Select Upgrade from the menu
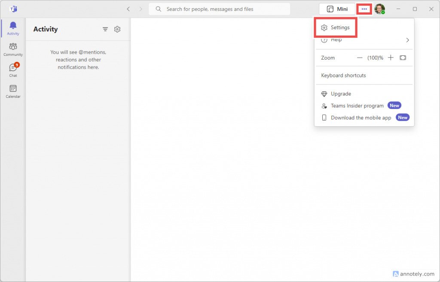This screenshot has height=282, width=440. pyautogui.click(x=341, y=94)
